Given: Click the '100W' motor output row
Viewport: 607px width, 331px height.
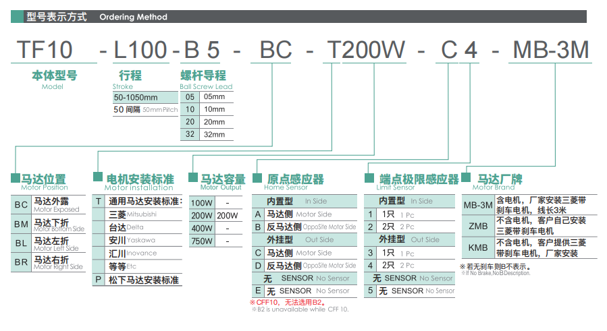Looking at the screenshot, I should point(215,203).
